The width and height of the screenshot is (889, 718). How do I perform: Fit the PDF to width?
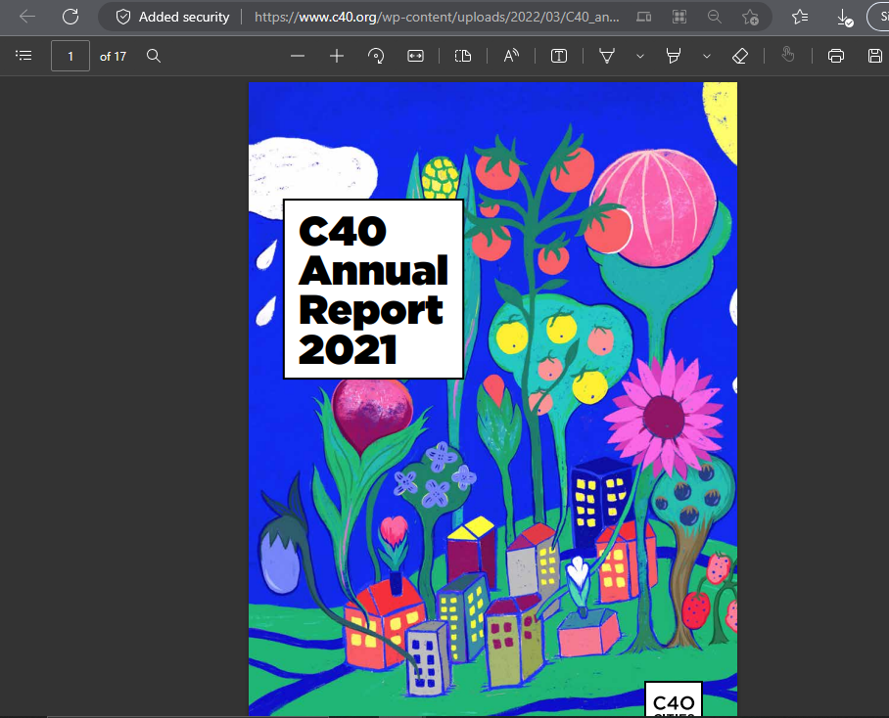(x=415, y=56)
